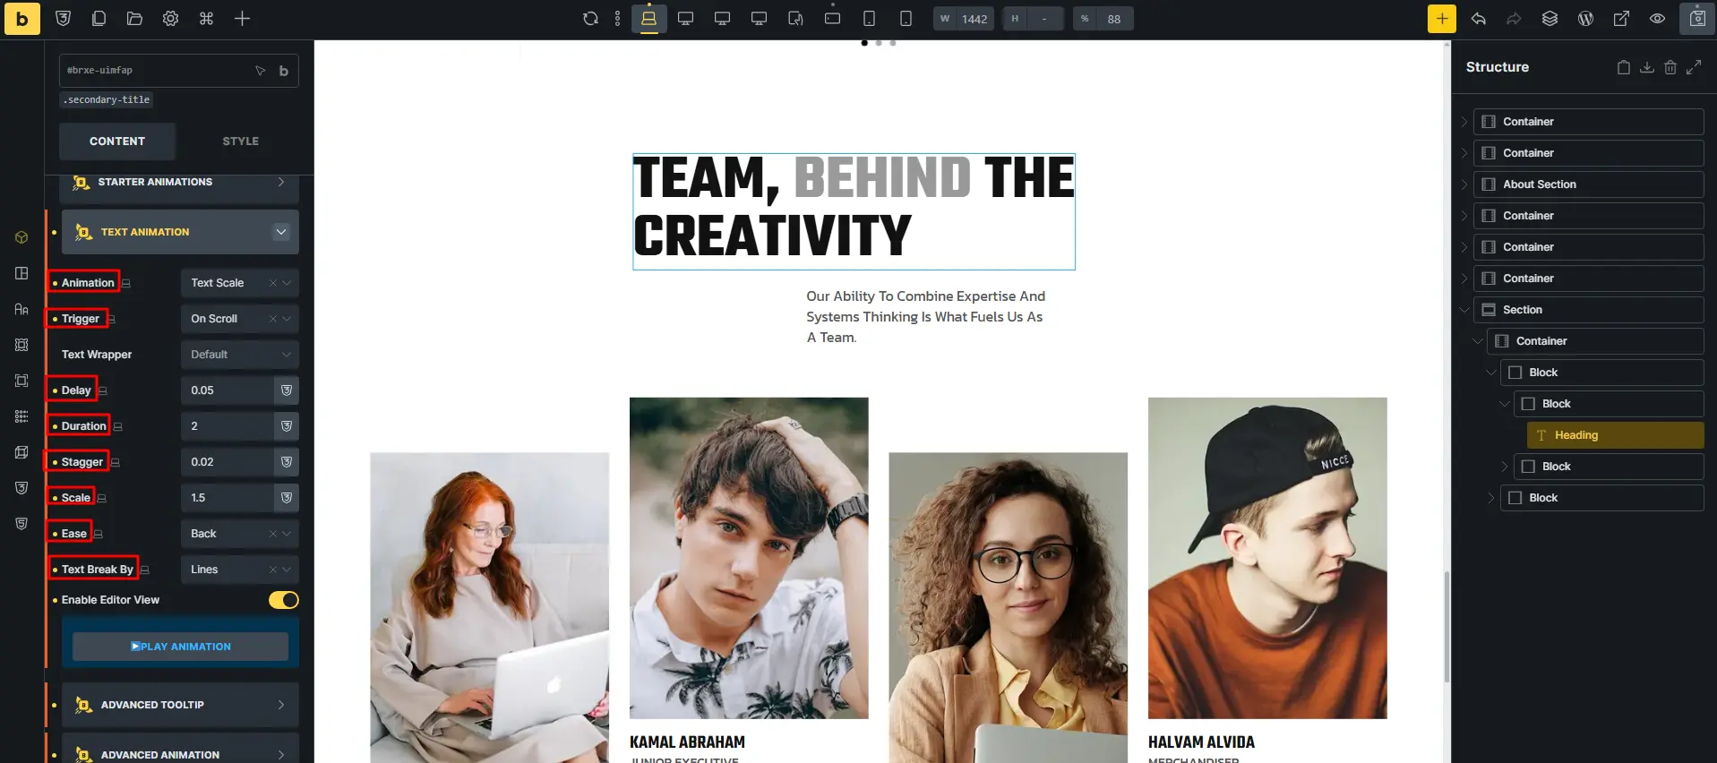Click the clipboard icon in the Structure header

click(1623, 67)
